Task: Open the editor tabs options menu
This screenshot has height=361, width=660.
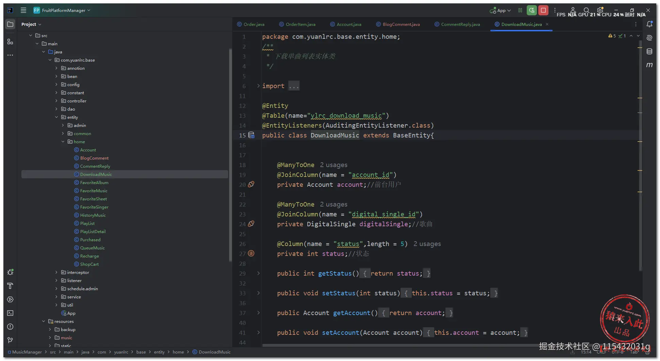Action: click(x=636, y=24)
